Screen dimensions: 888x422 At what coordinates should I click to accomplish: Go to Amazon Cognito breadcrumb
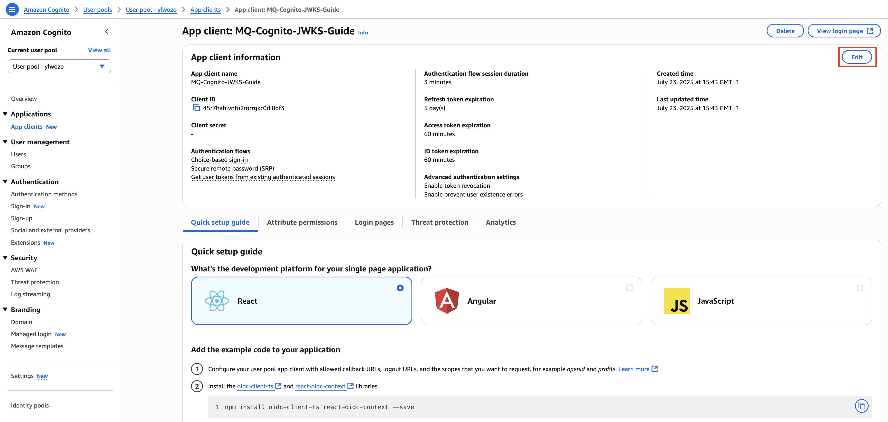coord(46,10)
